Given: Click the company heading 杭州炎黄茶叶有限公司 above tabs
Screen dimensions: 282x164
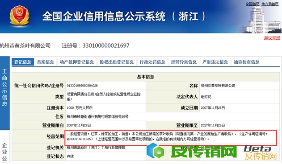Looking at the screenshot, I should coord(25,45).
